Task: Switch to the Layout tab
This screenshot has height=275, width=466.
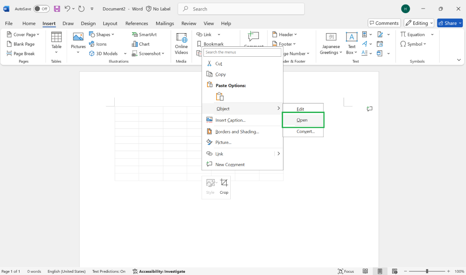Action: (x=110, y=23)
